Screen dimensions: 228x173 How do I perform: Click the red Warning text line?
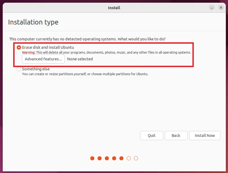pos(106,53)
